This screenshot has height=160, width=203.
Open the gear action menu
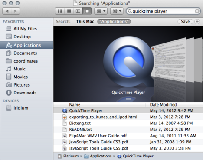(x=117, y=11)
